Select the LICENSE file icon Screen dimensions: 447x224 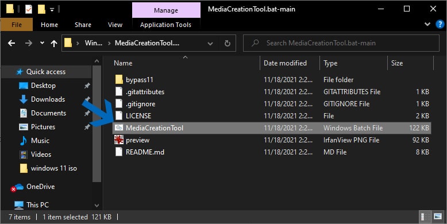tap(119, 115)
